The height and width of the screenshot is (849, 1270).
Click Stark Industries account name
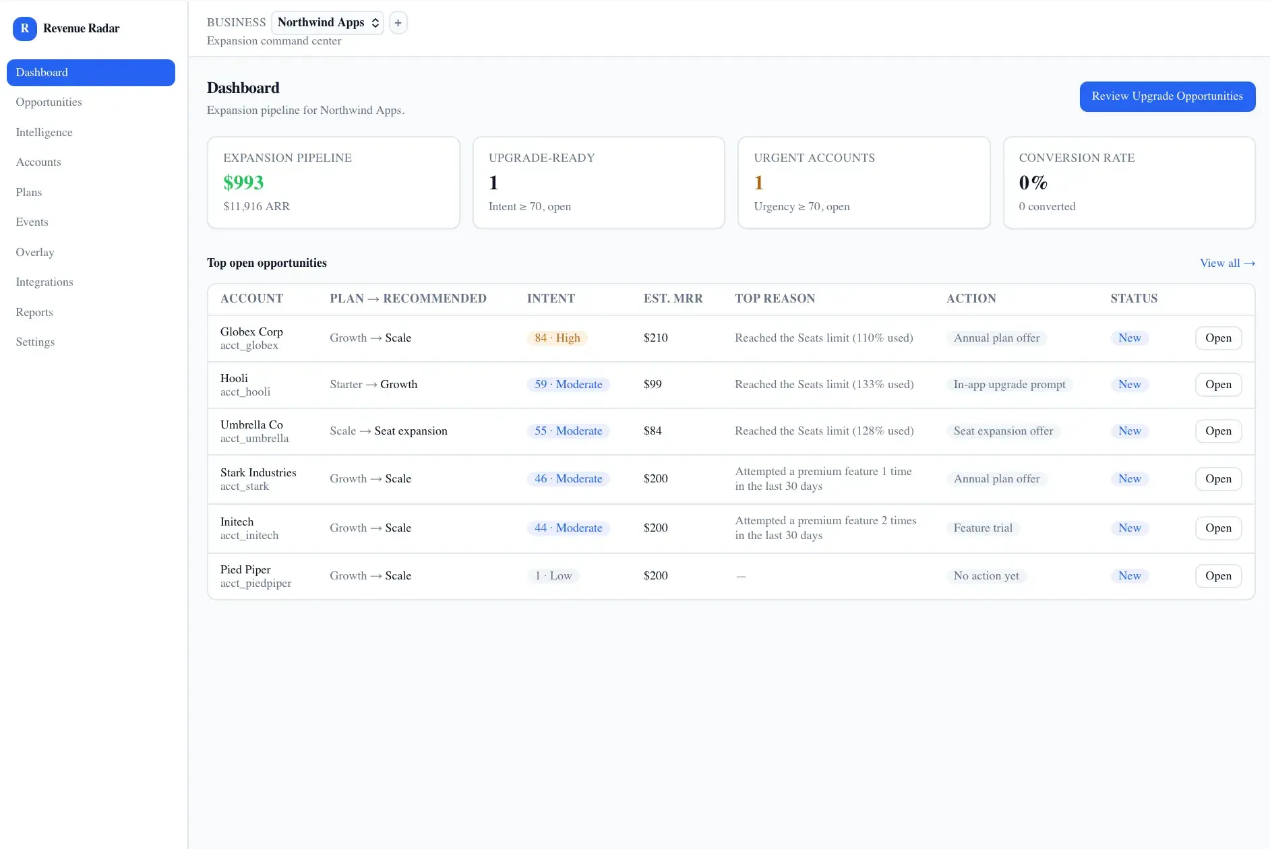click(258, 473)
